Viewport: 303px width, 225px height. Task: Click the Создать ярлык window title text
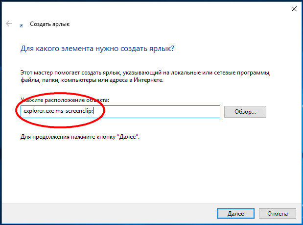point(49,24)
